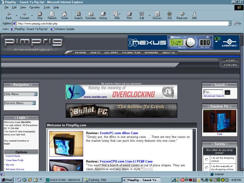Select "I do all my shopping online" option
This screenshot has width=244, height=183.
[207, 159]
